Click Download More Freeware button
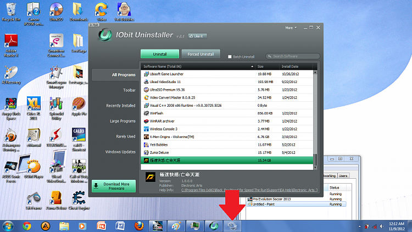Image resolution: width=412 pixels, height=232 pixels. 114,186
